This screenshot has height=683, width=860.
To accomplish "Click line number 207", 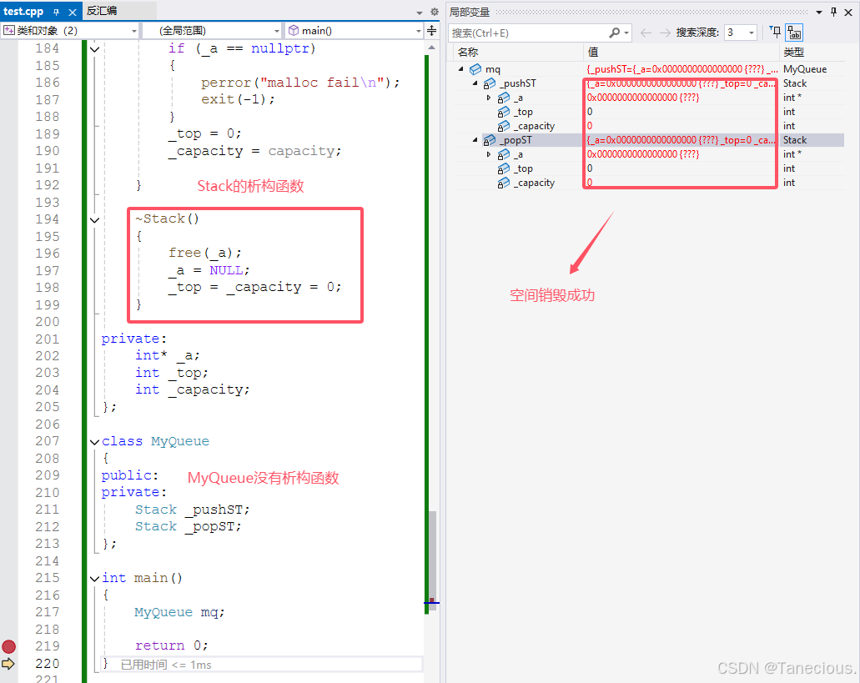I will (48, 441).
